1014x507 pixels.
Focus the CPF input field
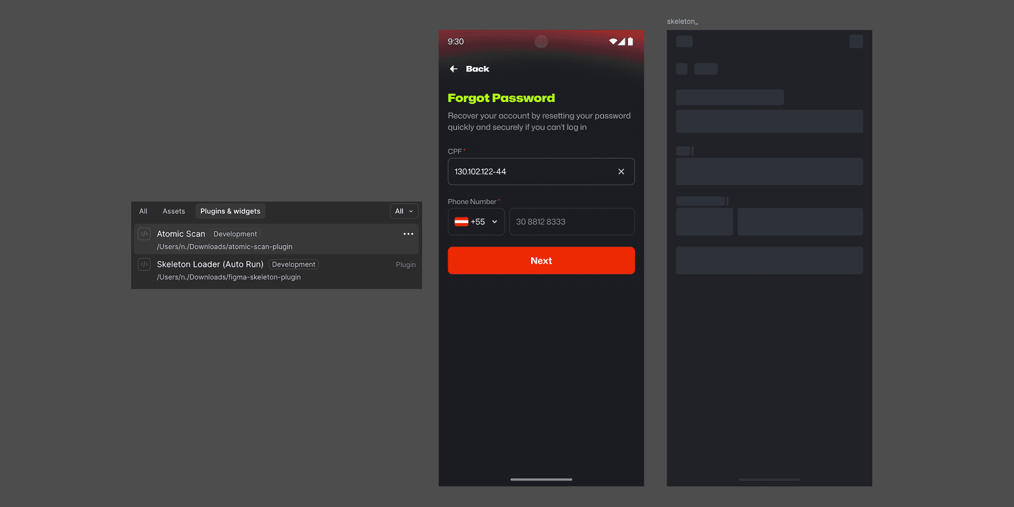[541, 172]
